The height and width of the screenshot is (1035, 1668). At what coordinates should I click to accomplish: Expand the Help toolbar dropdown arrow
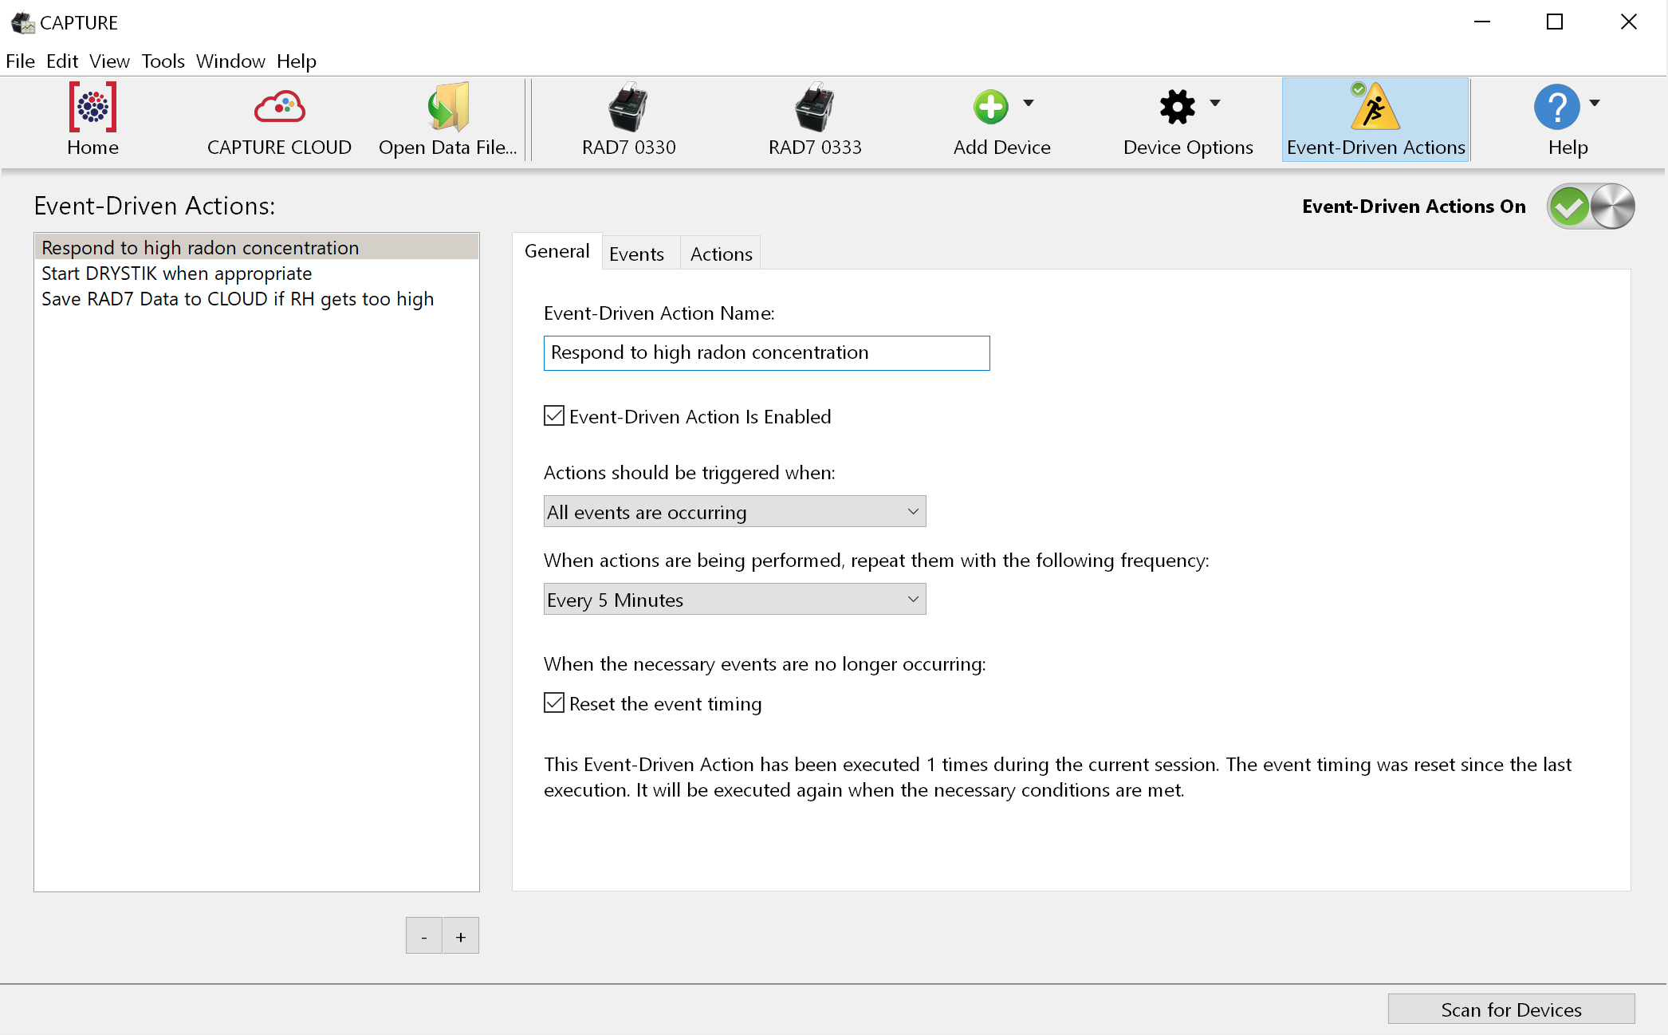tap(1595, 103)
